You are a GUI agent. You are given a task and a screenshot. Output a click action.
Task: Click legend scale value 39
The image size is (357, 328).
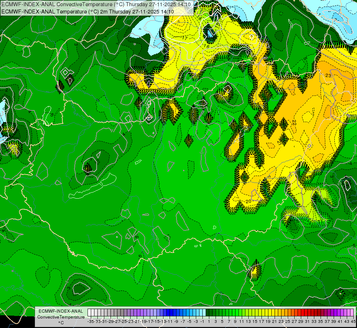pyautogui.click(x=334, y=322)
